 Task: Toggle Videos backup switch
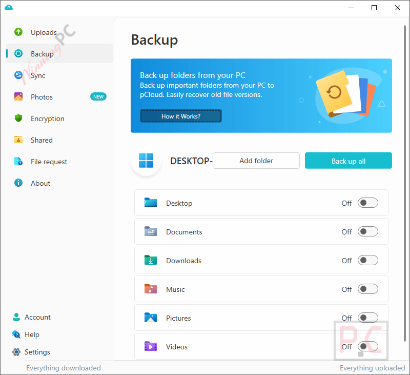367,346
